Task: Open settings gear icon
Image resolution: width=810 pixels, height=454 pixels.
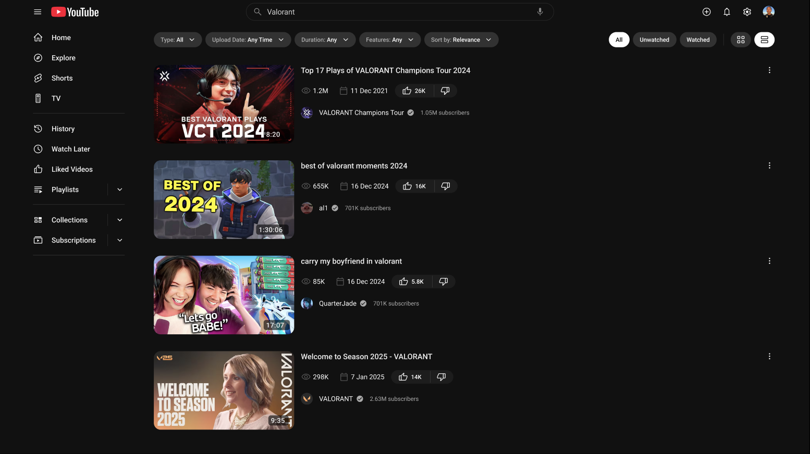Action: pyautogui.click(x=747, y=11)
